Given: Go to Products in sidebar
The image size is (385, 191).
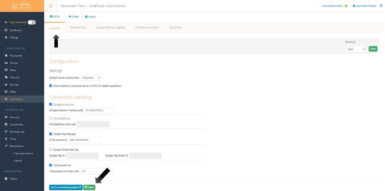Looking at the screenshot, I should 14,77.
